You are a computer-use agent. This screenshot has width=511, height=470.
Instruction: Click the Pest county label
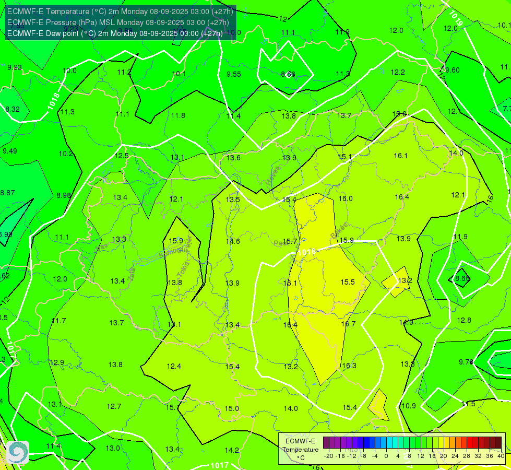point(280,243)
